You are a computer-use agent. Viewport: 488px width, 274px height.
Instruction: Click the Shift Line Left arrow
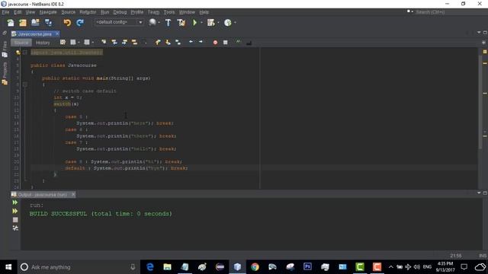[191, 42]
